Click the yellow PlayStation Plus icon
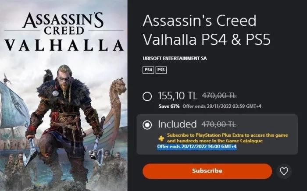This screenshot has width=307, height=191. [x=161, y=138]
